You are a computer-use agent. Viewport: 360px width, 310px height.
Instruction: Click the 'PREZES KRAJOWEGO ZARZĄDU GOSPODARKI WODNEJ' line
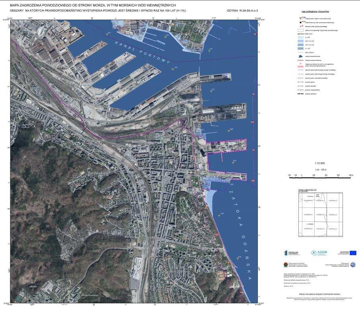319,294
